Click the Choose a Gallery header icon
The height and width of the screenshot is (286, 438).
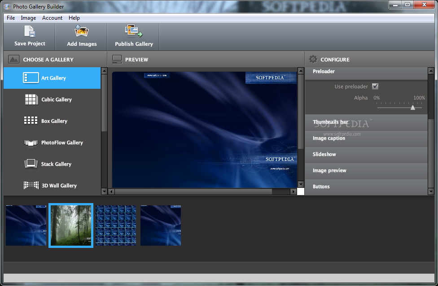[x=13, y=60]
